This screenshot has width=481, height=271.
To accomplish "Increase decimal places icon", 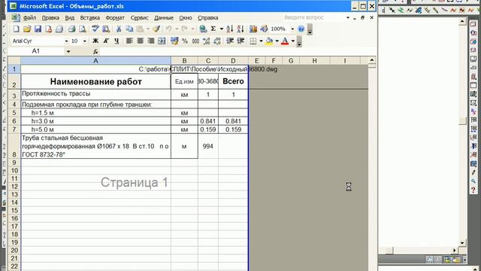I will coord(206,41).
